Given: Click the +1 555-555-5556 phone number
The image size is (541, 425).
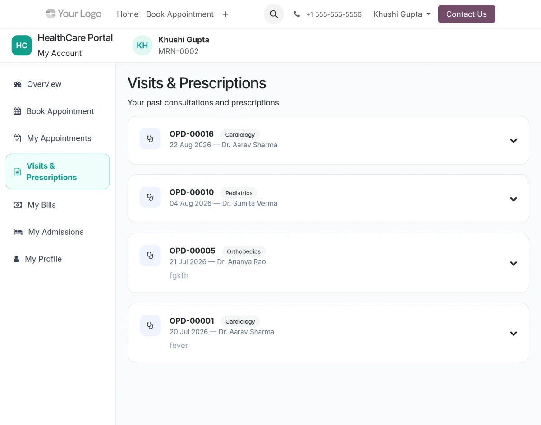Looking at the screenshot, I should pos(334,14).
